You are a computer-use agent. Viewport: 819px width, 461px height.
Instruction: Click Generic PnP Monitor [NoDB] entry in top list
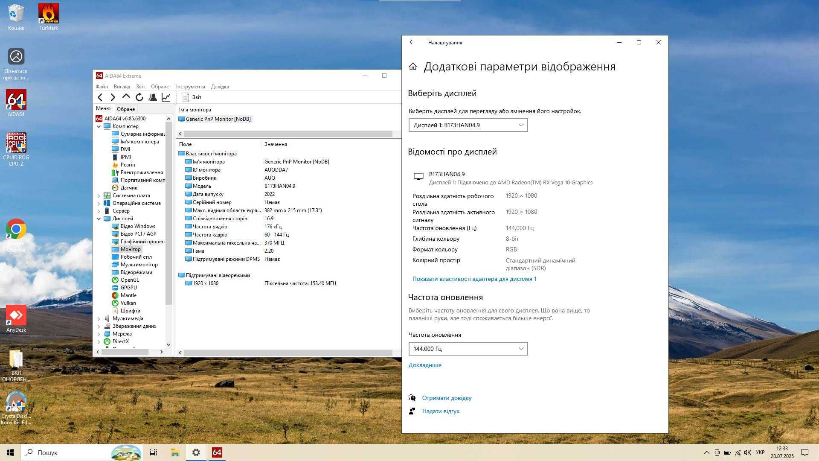point(215,119)
